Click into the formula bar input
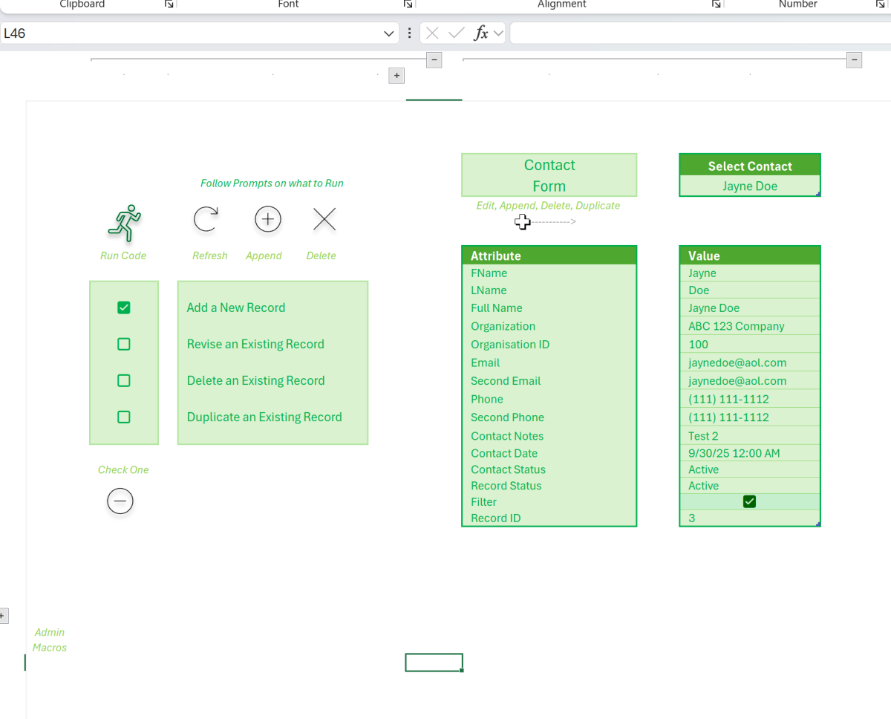 tap(700, 33)
